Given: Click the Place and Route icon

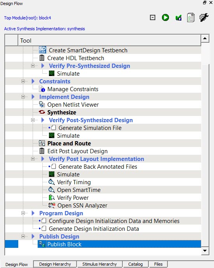Looking at the screenshot, I should (x=42, y=143).
